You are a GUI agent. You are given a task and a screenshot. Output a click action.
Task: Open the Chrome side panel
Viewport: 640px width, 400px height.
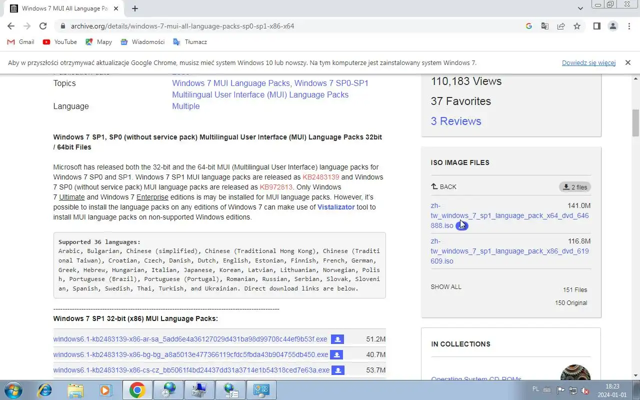[x=597, y=26]
